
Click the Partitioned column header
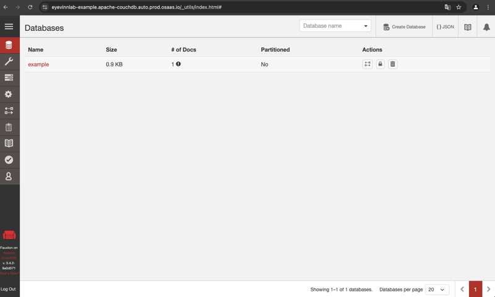click(275, 50)
